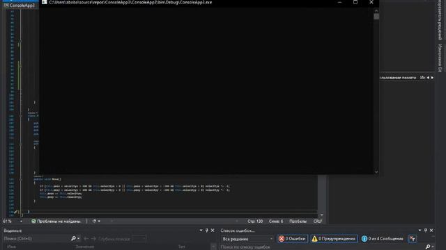Toggle the 0 Предупреждений warnings filter

point(334,239)
